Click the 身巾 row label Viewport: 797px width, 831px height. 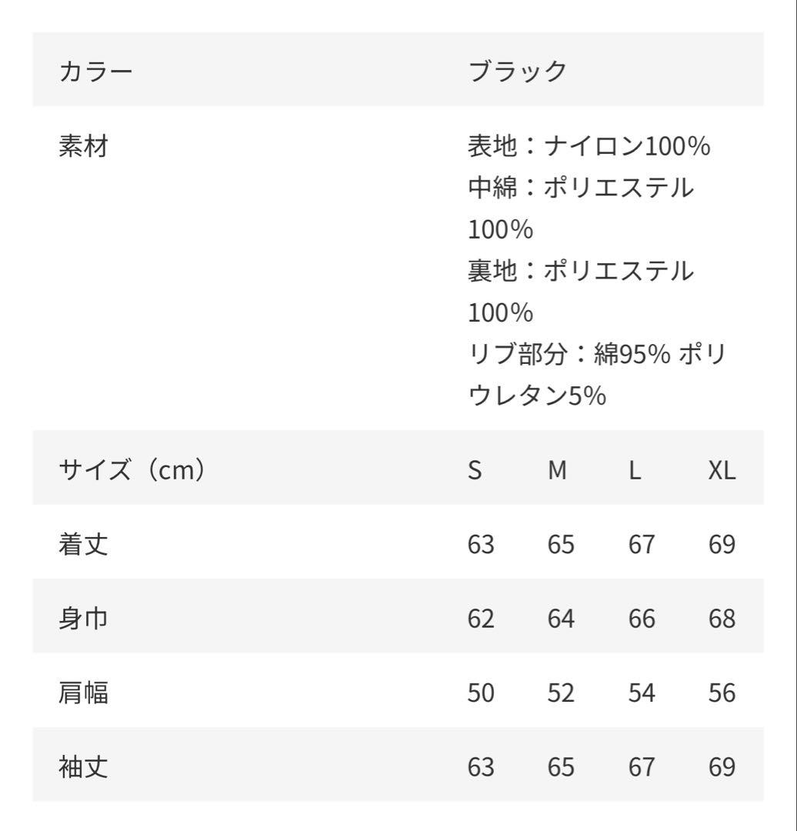coord(83,619)
